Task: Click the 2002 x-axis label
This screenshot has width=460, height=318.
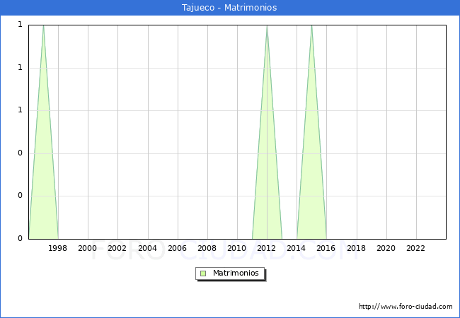Action: 117,248
